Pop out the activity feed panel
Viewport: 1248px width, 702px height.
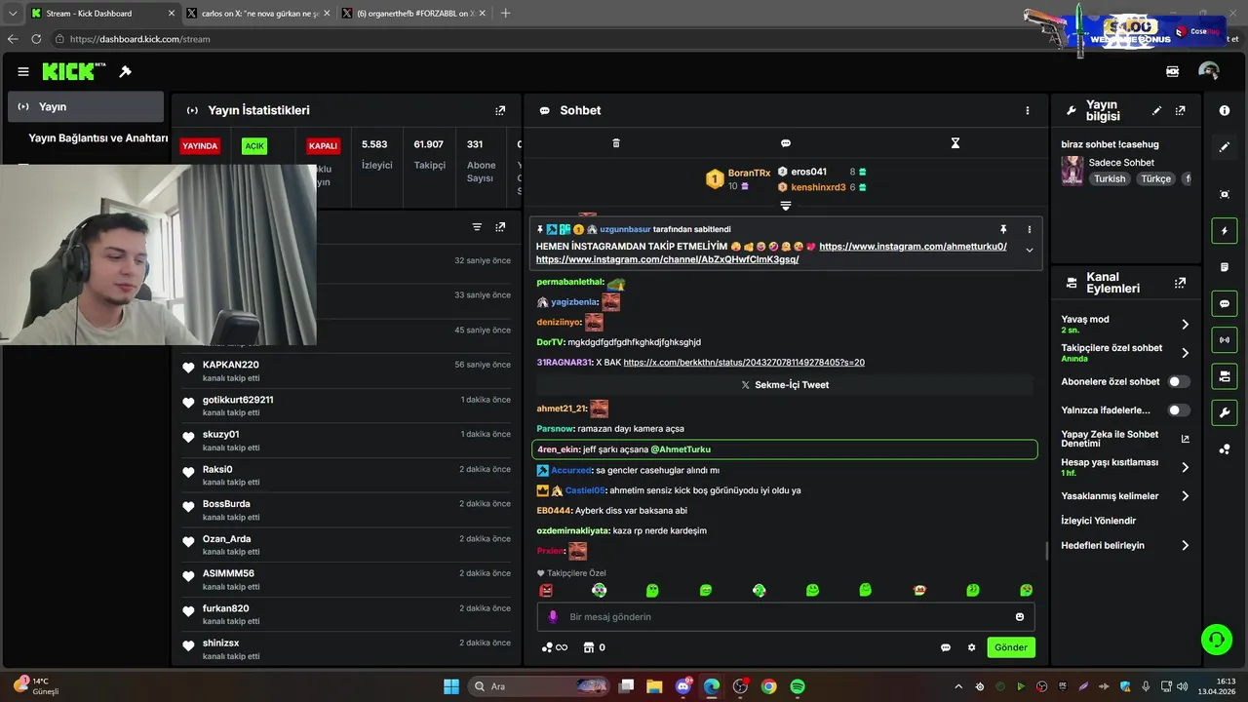coord(500,227)
